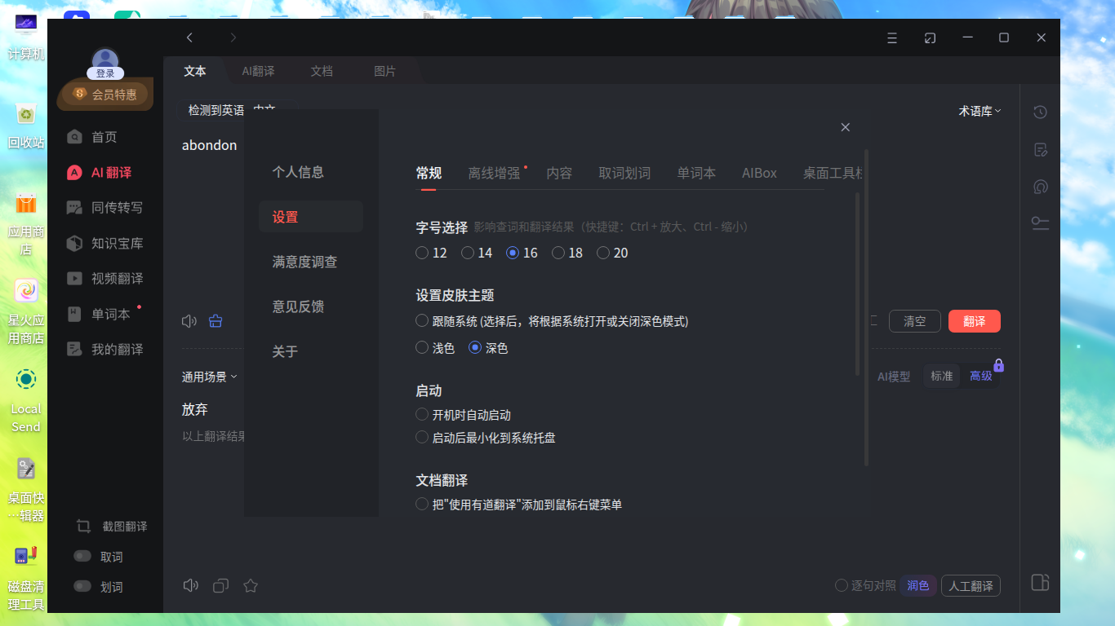Image resolution: width=1115 pixels, height=626 pixels.
Task: Switch to the 取词划词 settings tab
Action: [624, 173]
